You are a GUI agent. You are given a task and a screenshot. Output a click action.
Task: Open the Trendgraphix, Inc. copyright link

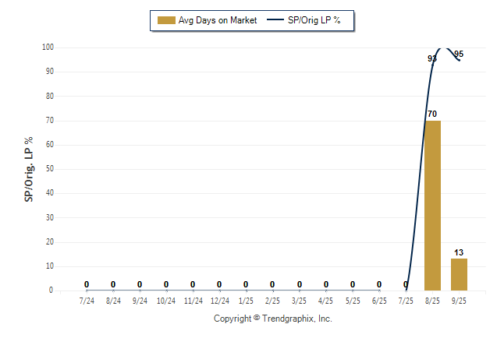(273, 319)
